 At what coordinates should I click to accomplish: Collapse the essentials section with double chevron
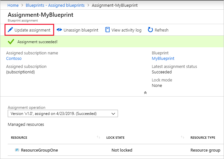point(145,93)
